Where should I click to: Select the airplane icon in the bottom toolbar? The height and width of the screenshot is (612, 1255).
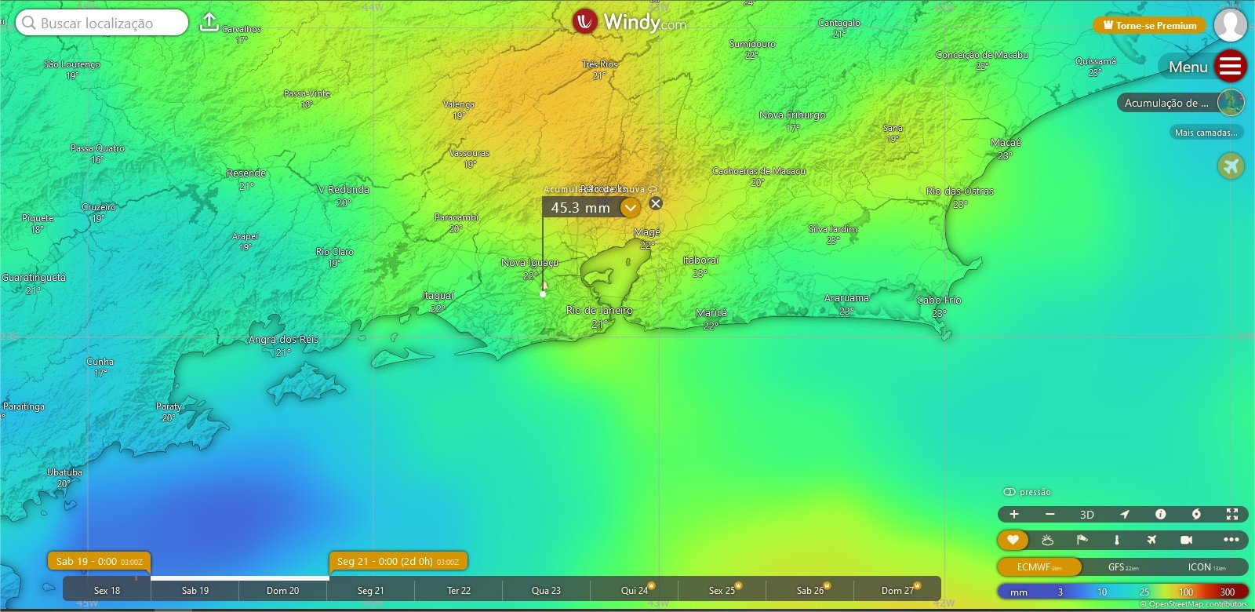[1151, 540]
